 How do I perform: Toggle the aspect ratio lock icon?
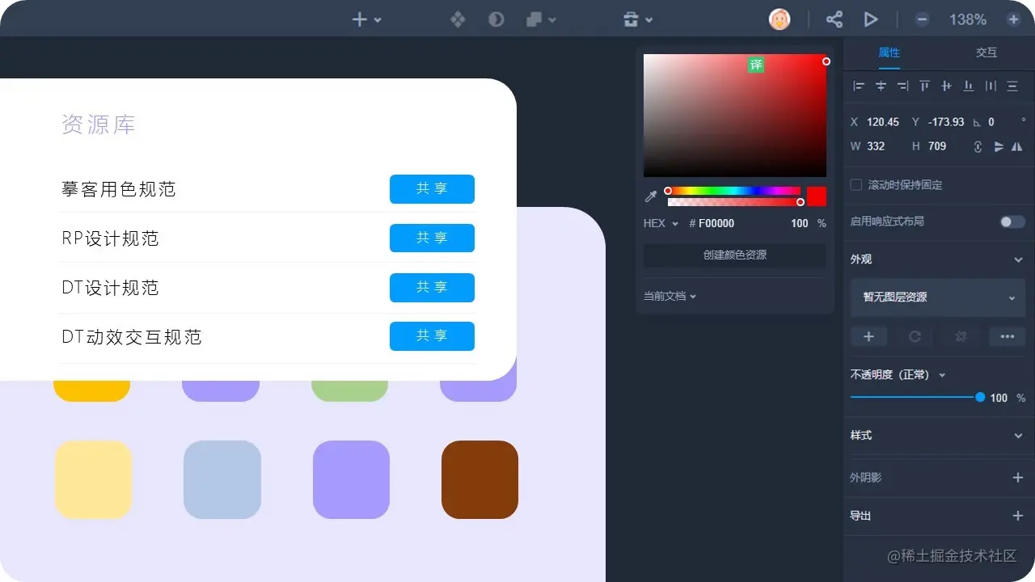coord(978,146)
